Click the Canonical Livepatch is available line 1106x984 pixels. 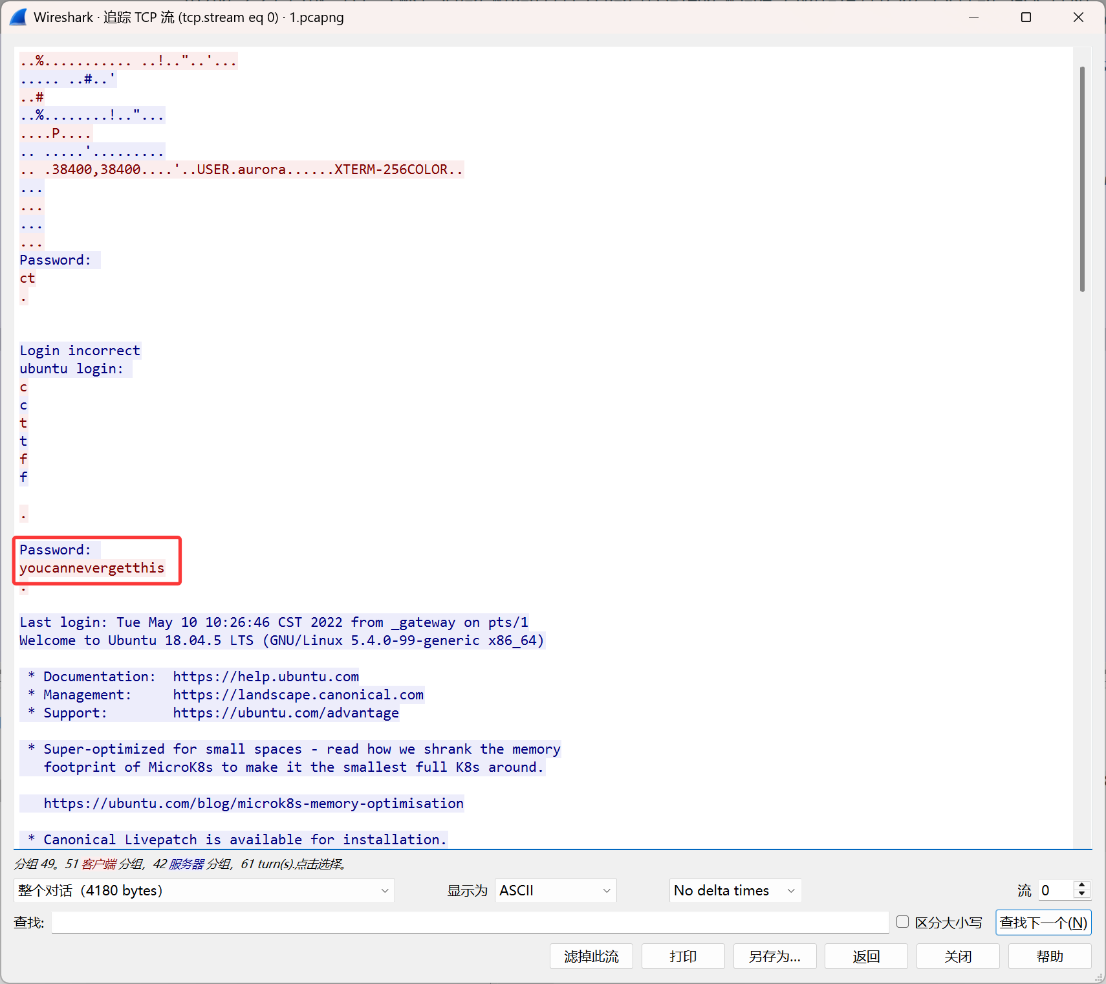click(233, 840)
